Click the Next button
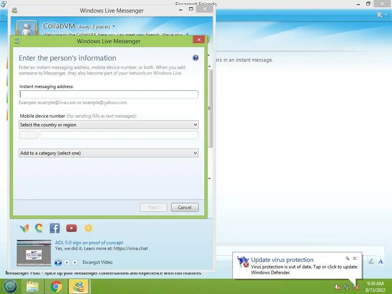Image resolution: width=392 pixels, height=294 pixels. 153,207
